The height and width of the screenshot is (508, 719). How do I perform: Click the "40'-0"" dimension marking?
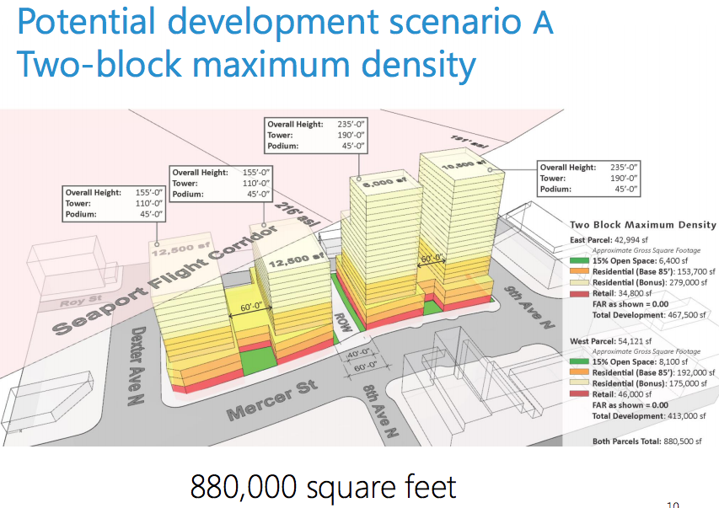[x=358, y=355]
